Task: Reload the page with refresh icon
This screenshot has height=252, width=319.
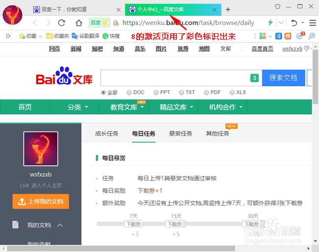Action: click(62, 23)
